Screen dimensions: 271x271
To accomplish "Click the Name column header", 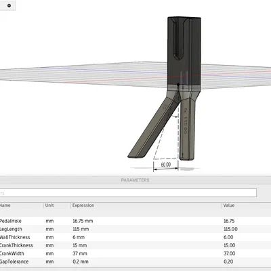I will point(5,205).
